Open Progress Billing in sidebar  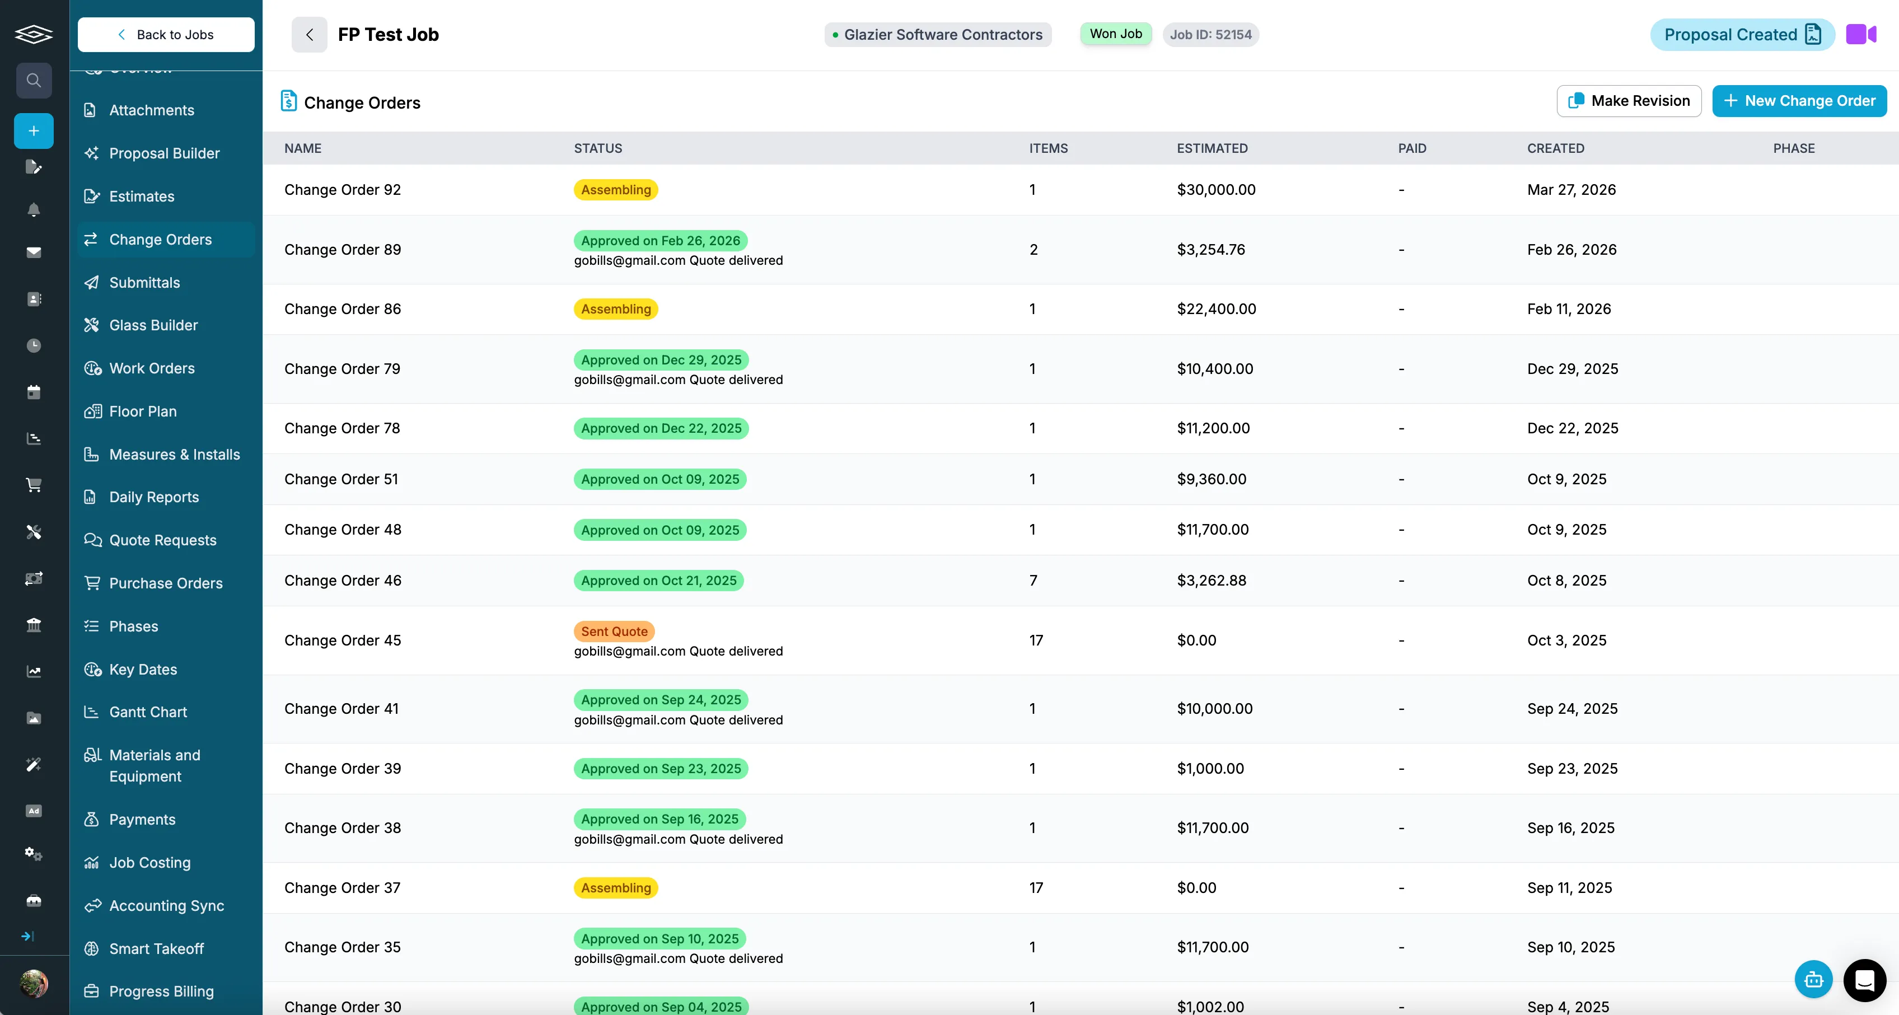pyautogui.click(x=166, y=991)
